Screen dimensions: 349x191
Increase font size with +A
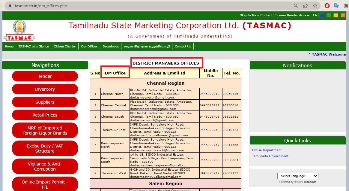pos(315,15)
